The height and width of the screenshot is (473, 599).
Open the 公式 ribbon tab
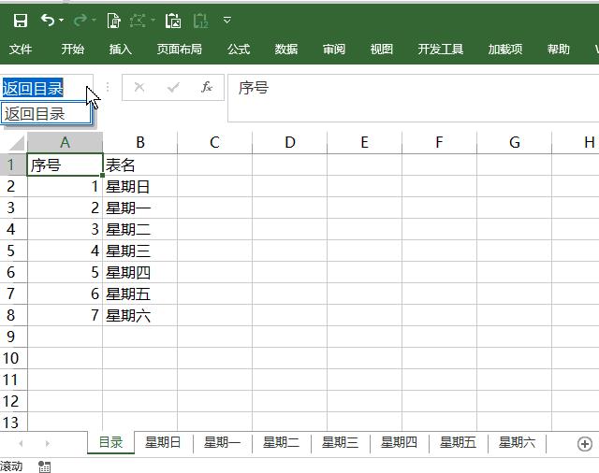click(x=239, y=49)
